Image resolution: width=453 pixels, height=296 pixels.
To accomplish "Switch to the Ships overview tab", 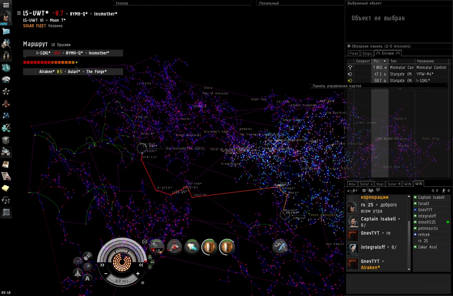I will coord(367,53).
